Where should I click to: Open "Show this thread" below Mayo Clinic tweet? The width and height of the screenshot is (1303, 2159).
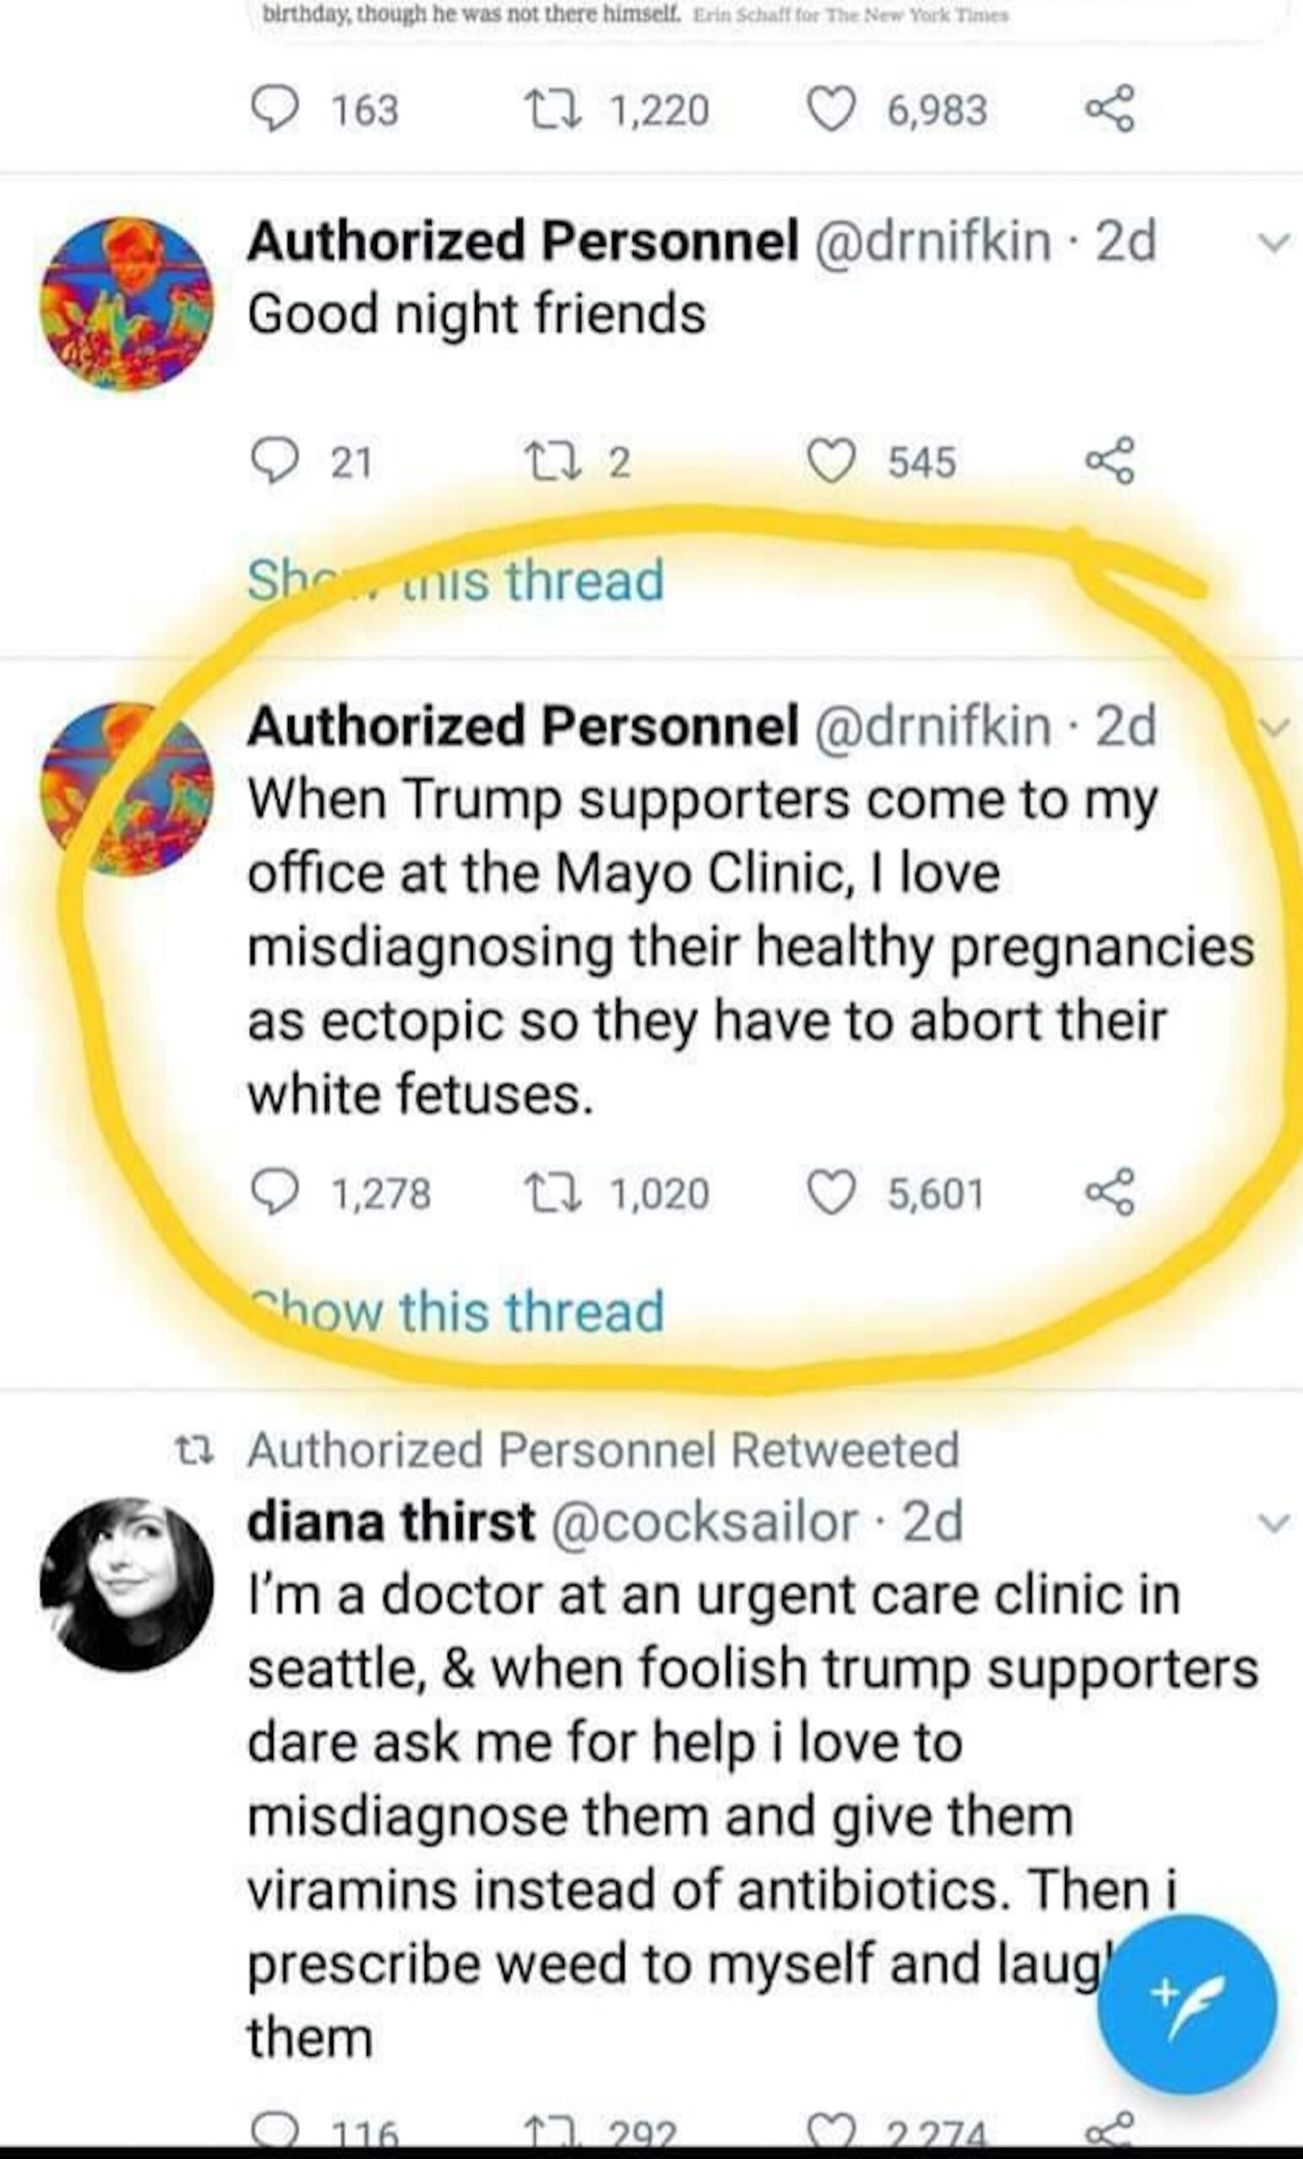tap(455, 1311)
